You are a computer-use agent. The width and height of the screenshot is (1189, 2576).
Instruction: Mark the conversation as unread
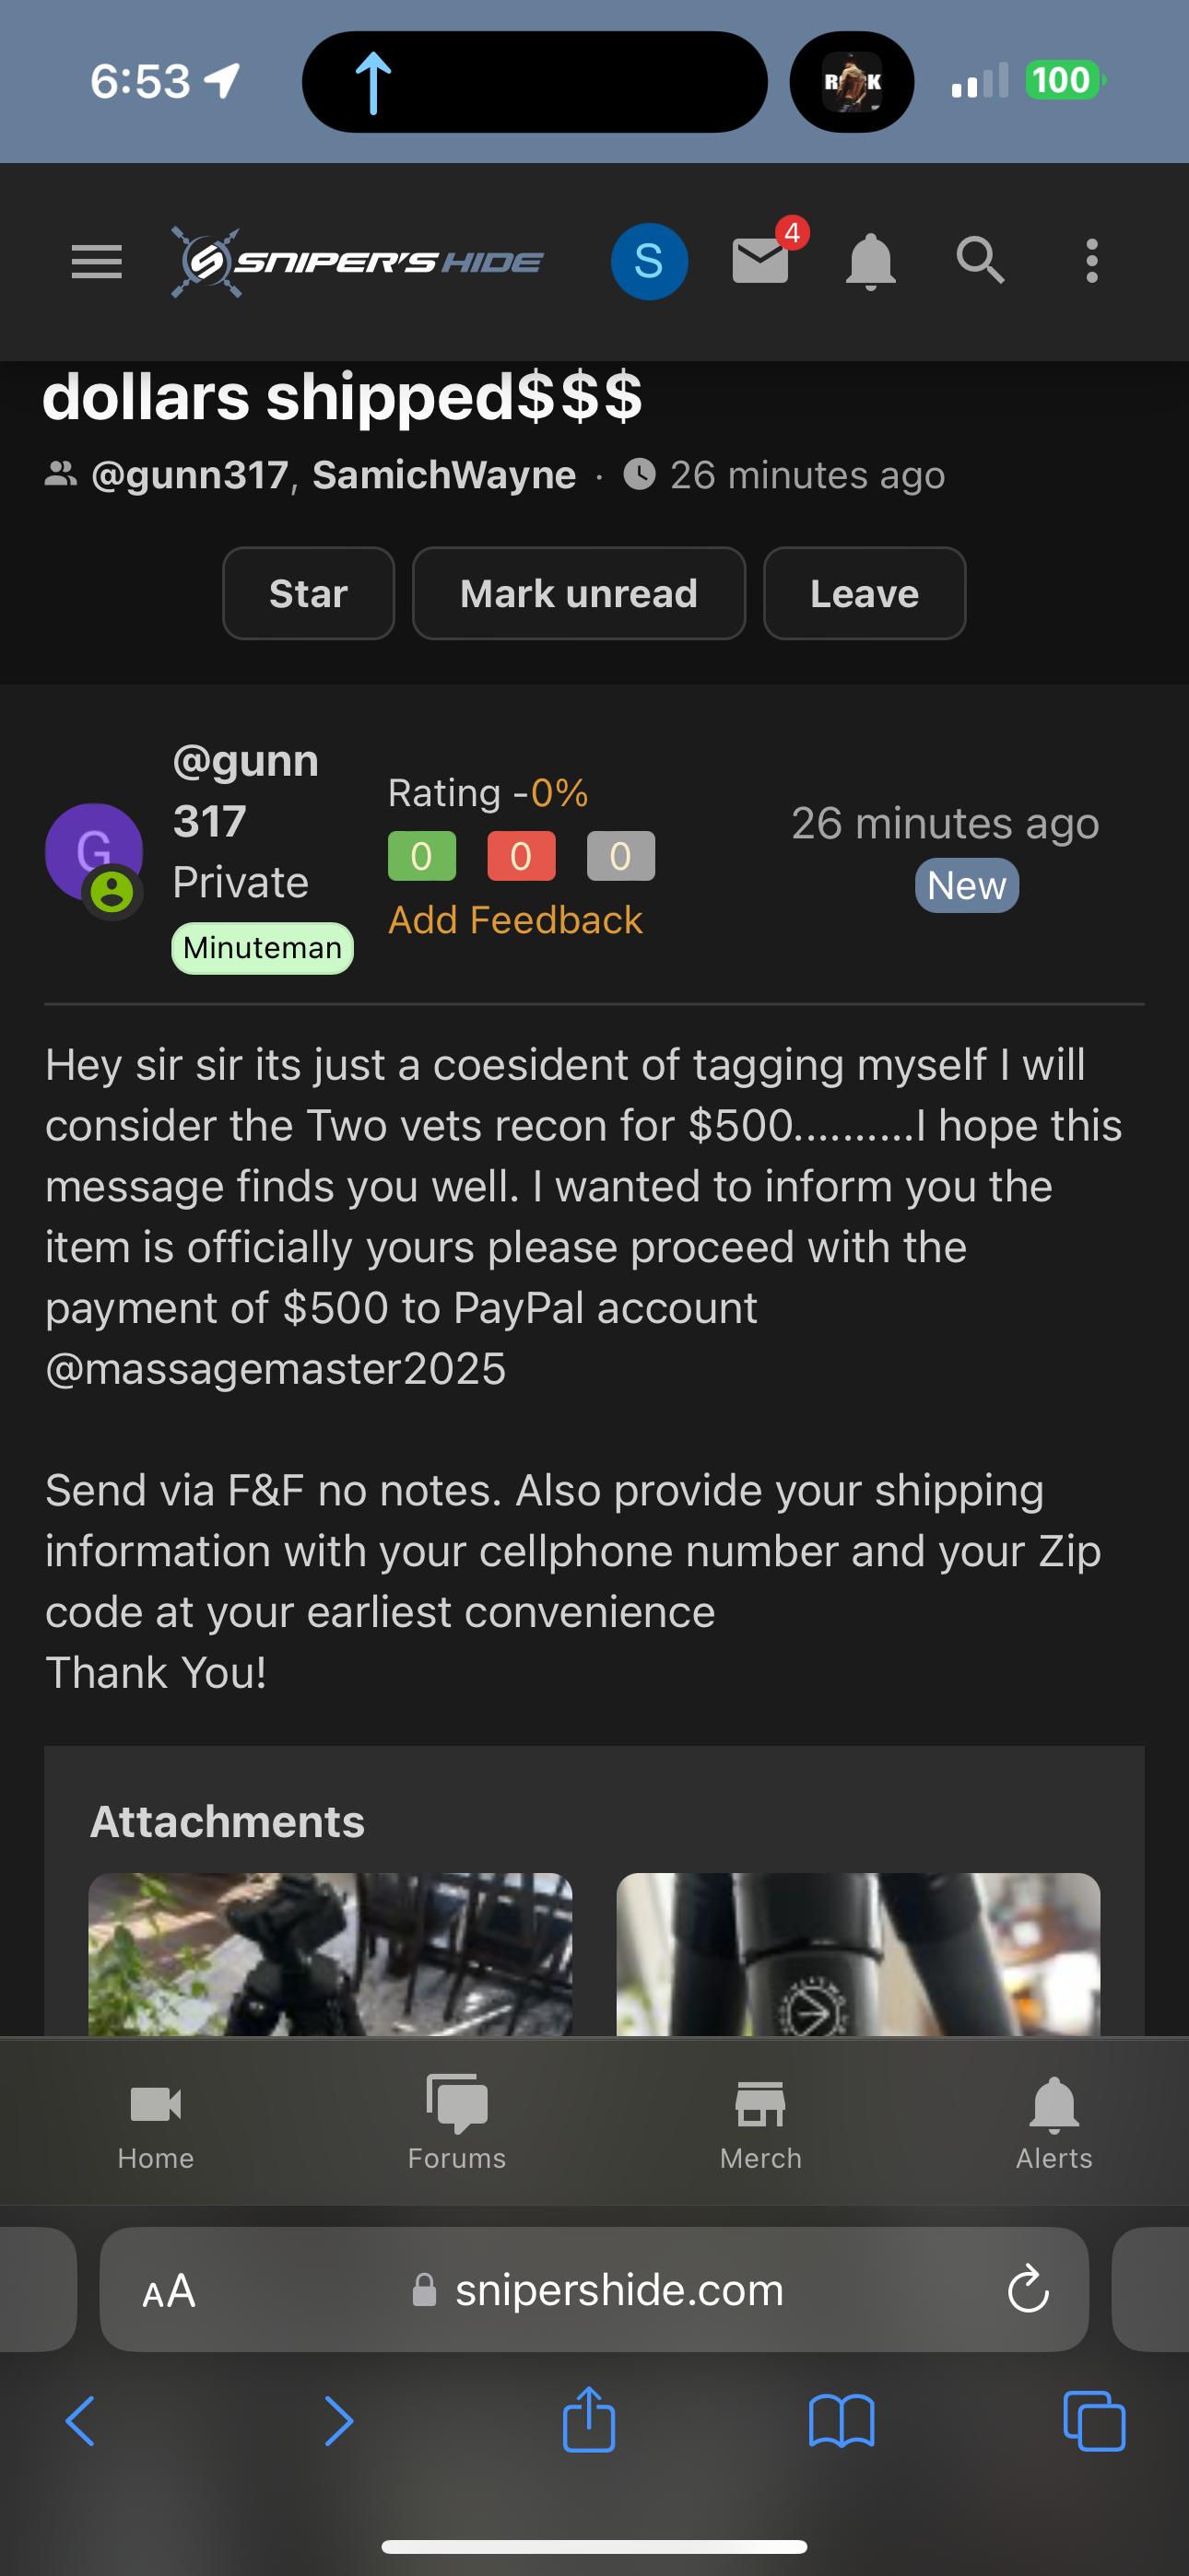click(579, 593)
